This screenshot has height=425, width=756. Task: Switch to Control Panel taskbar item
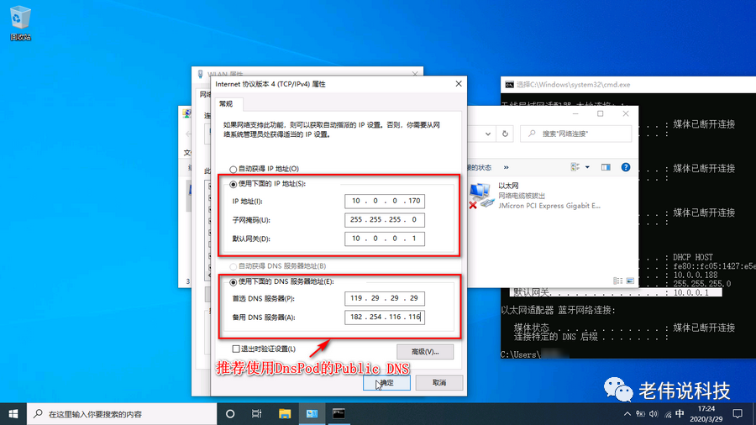point(312,414)
